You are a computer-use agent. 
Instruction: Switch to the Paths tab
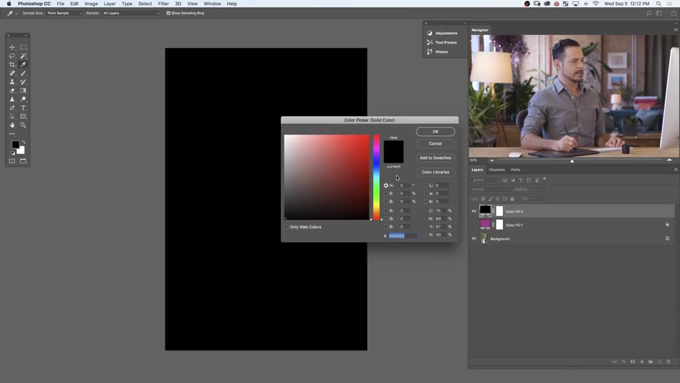point(515,169)
